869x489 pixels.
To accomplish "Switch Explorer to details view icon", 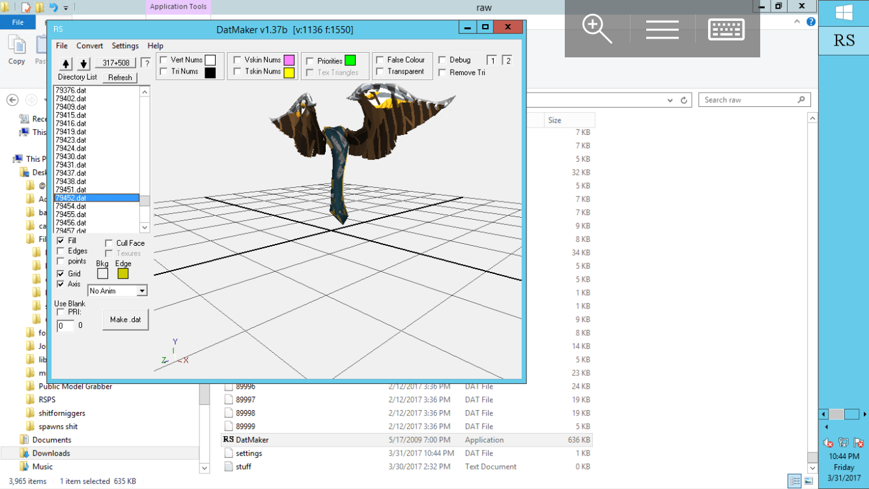I will (x=794, y=481).
